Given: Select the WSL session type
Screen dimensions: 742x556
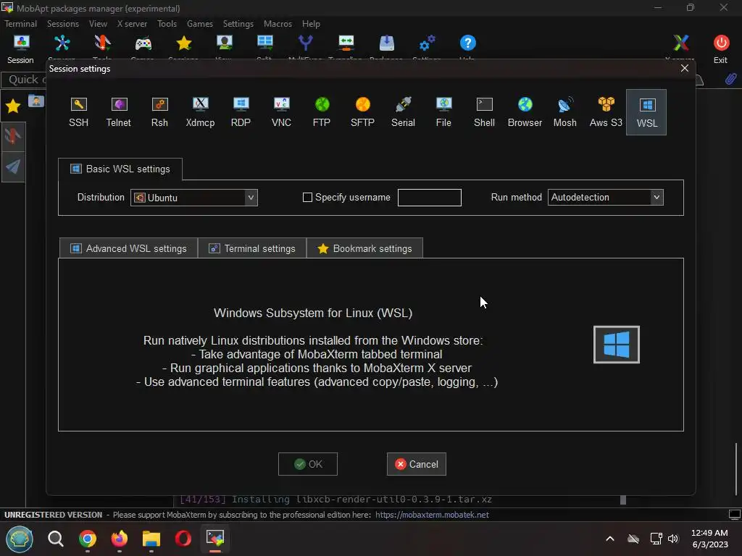Looking at the screenshot, I should [646, 112].
